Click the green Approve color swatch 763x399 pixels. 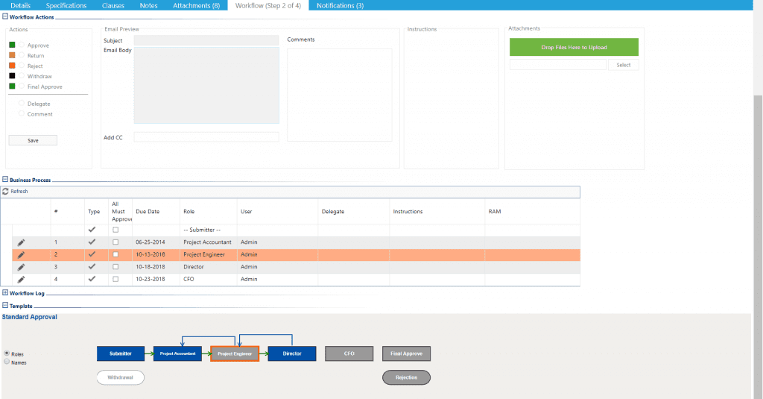tap(12, 45)
